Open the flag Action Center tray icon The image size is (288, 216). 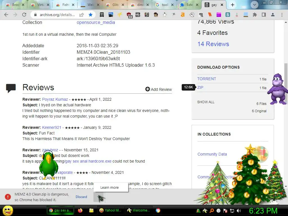pos(225,211)
